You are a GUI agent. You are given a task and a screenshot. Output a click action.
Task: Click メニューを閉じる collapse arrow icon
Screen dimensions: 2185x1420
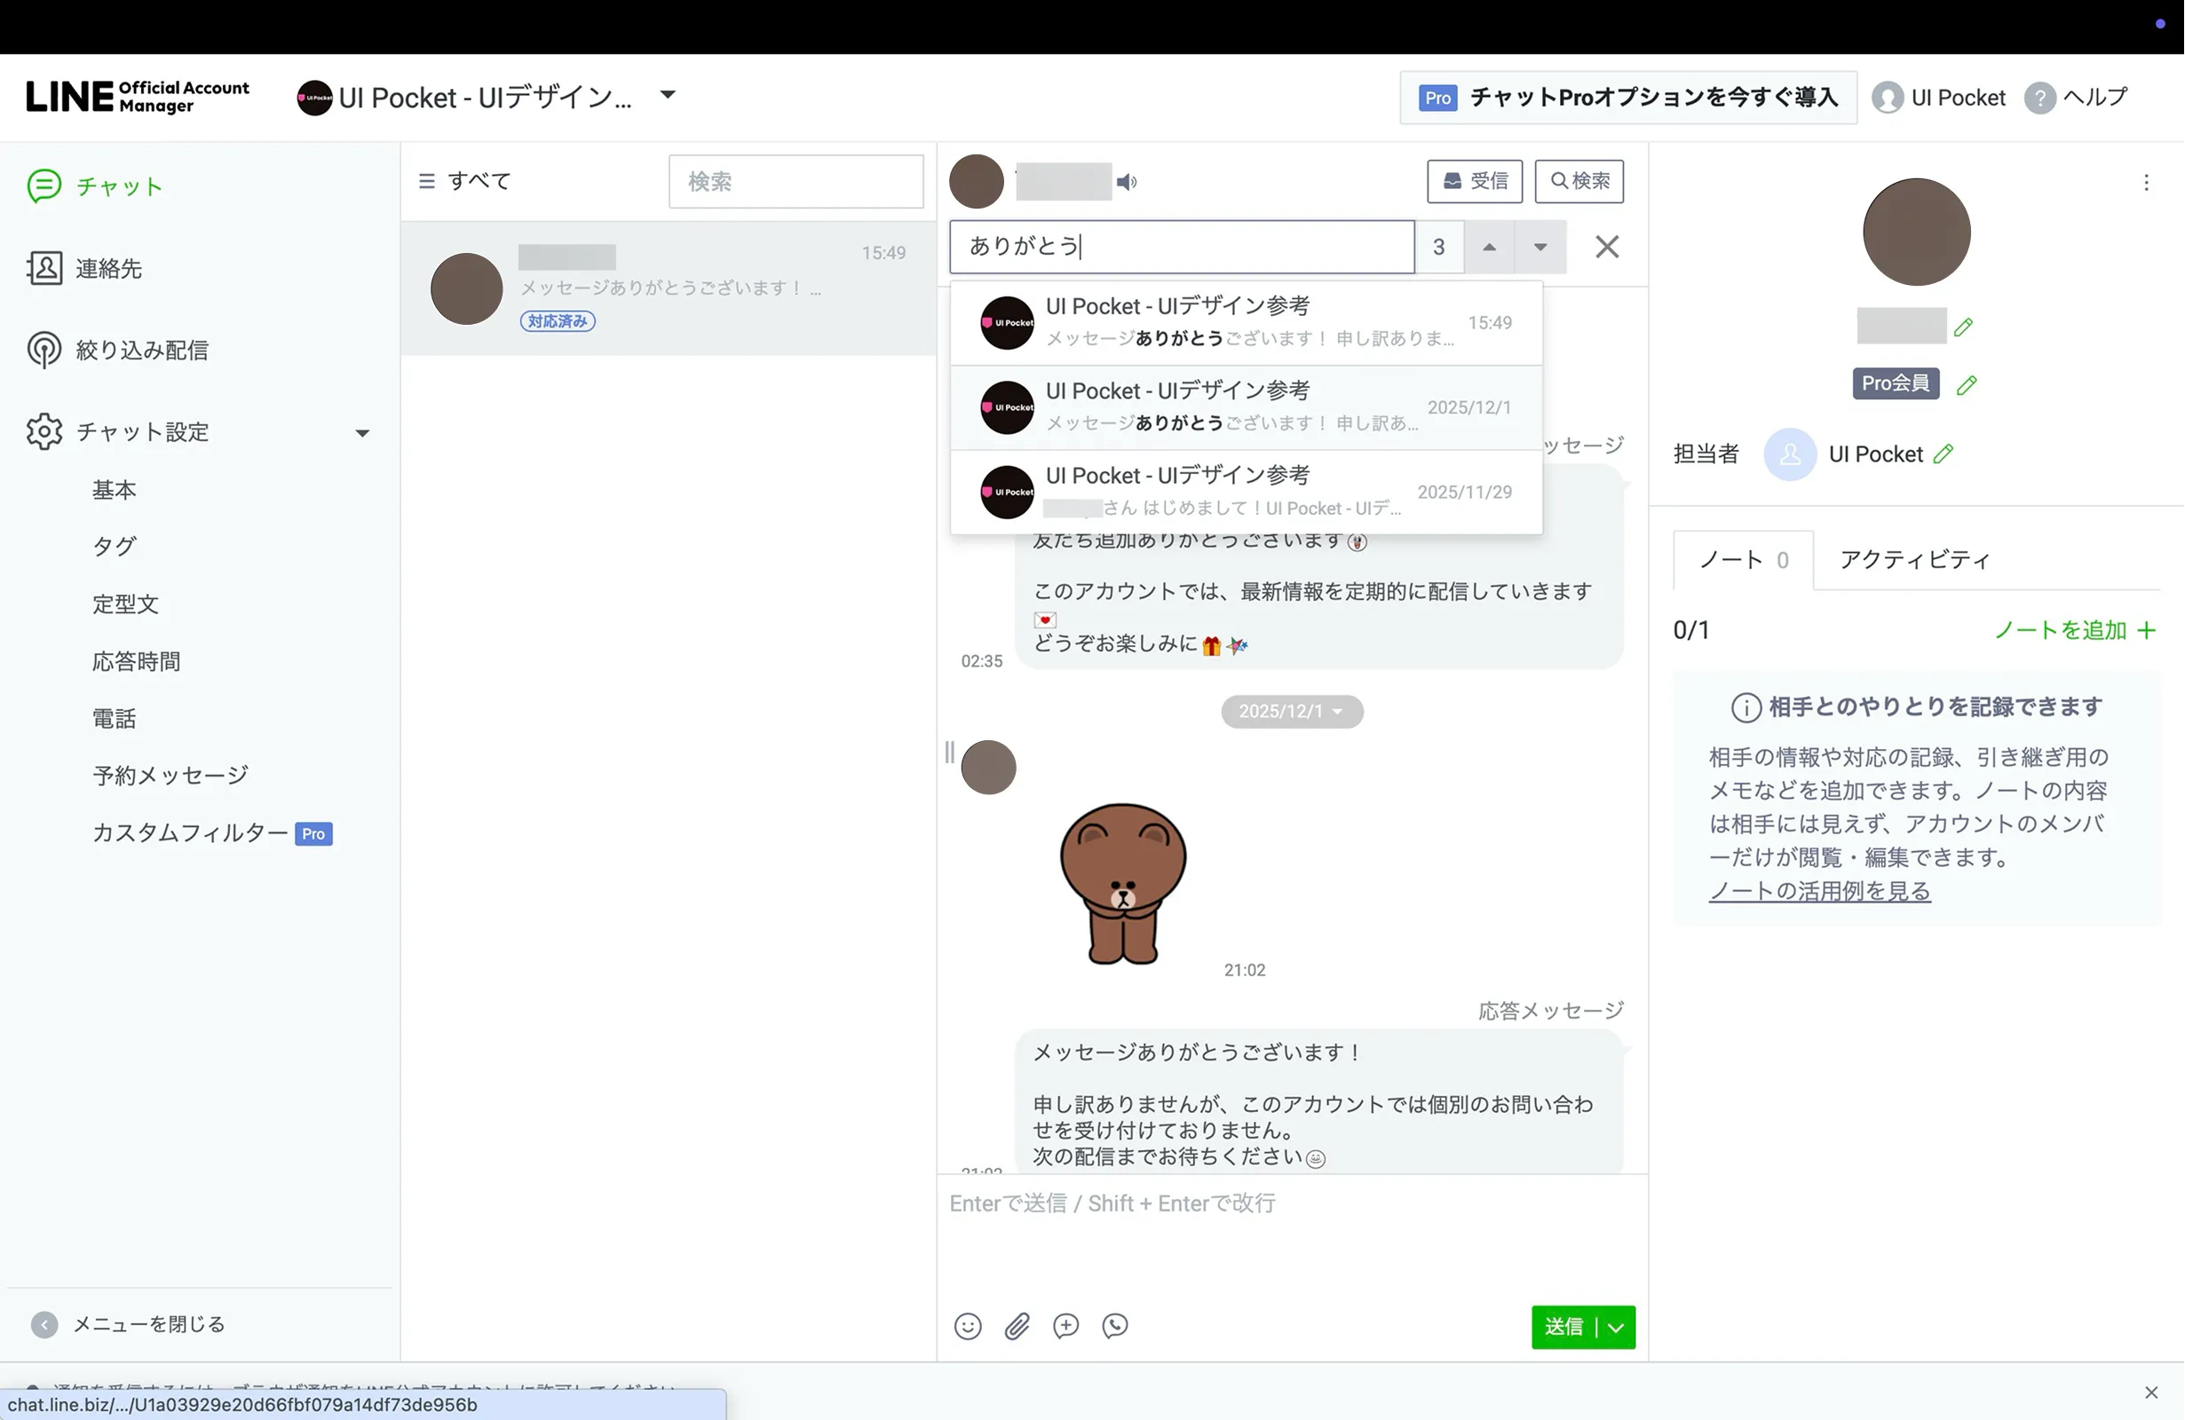click(x=44, y=1323)
